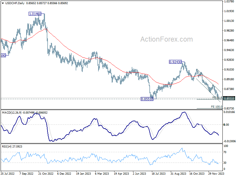Image resolution: width=236 pixels, height=177 pixels.
Task: Click the 31 Aug 2023 date label
Action: pyautogui.click(x=178, y=173)
